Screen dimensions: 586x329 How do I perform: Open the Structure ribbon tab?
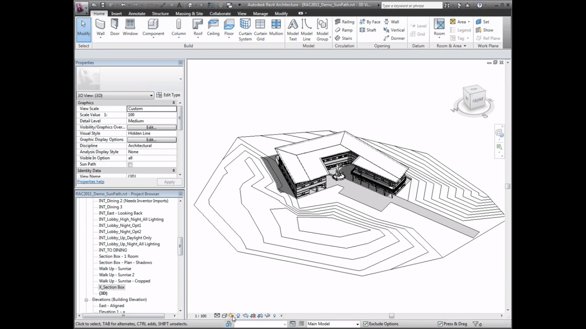click(x=160, y=13)
